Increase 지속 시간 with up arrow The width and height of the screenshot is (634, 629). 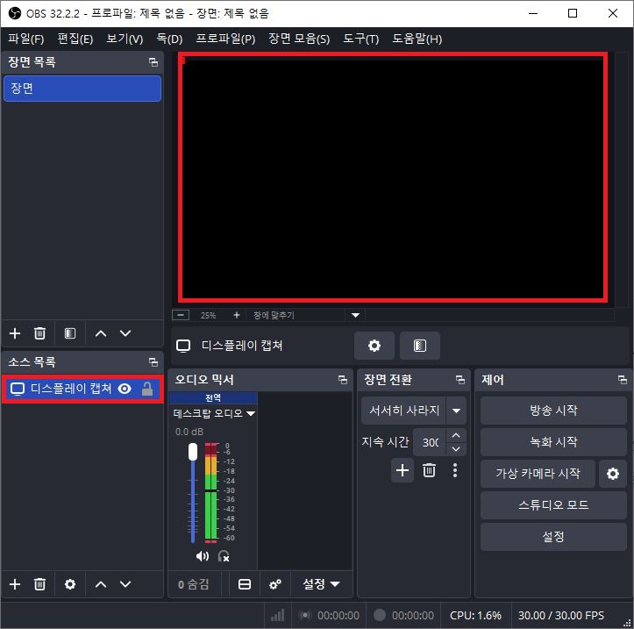456,436
